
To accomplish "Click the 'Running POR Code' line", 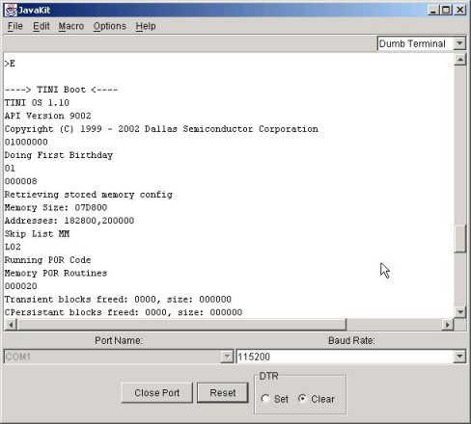I will click(47, 260).
